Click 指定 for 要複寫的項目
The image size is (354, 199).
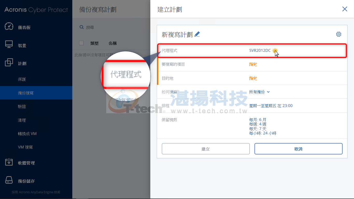point(253,64)
